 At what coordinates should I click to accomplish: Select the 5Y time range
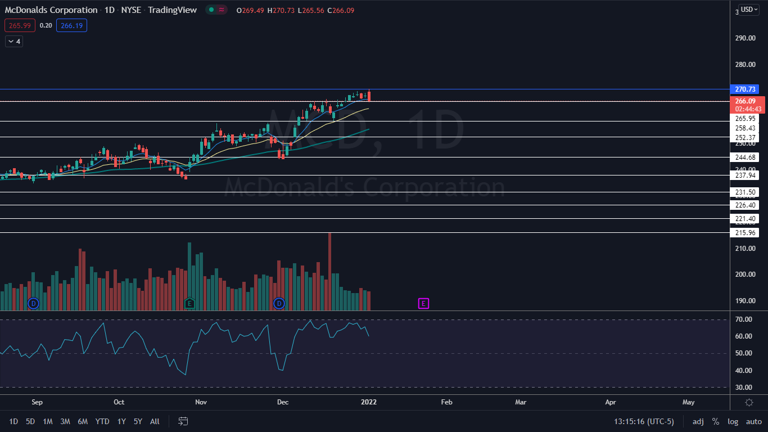point(138,421)
